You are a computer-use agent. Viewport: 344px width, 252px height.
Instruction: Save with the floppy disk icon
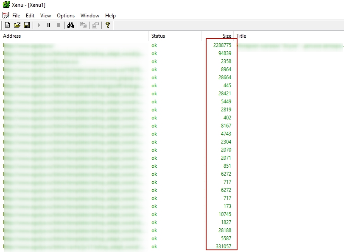27,25
